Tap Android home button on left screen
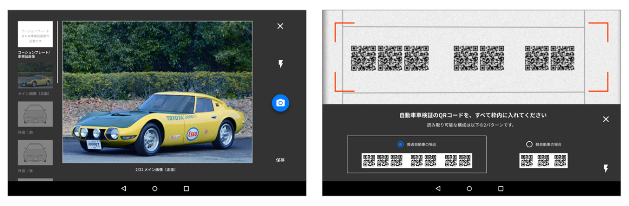Image resolution: width=629 pixels, height=206 pixels. tap(154, 188)
